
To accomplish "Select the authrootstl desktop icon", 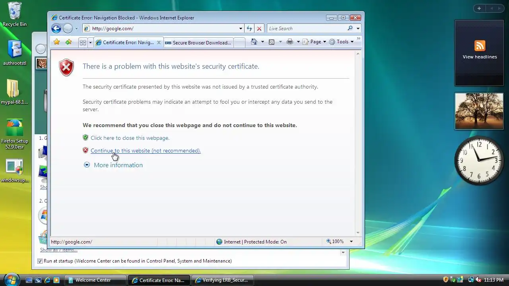I will (15, 52).
